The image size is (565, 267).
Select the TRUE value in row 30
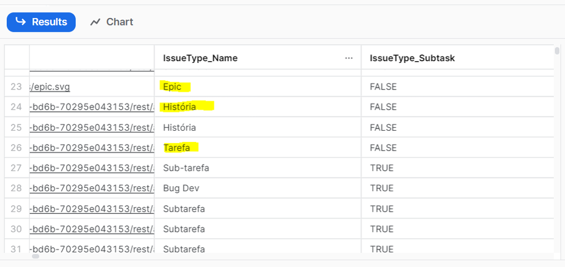coord(382,229)
